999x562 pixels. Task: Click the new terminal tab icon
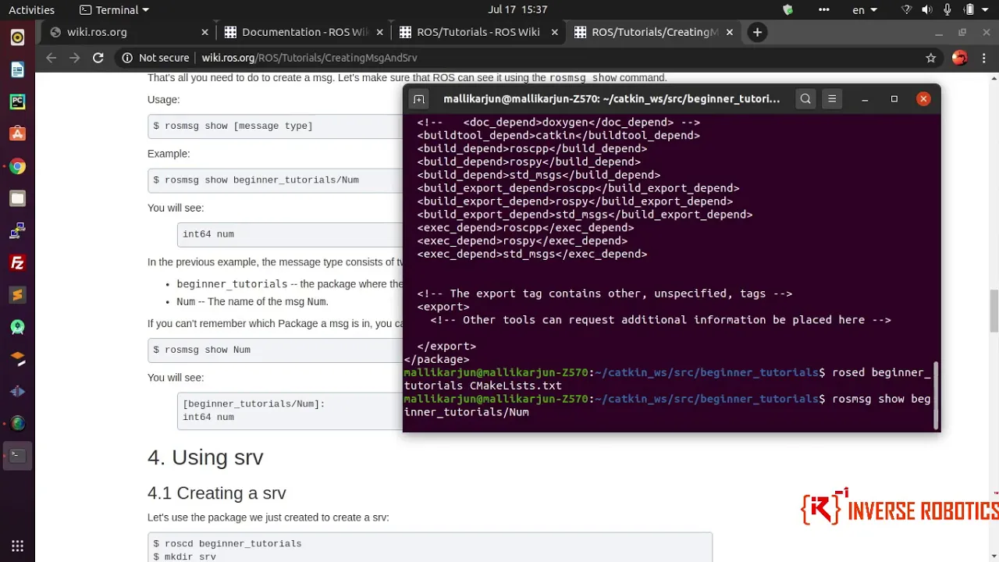419,99
